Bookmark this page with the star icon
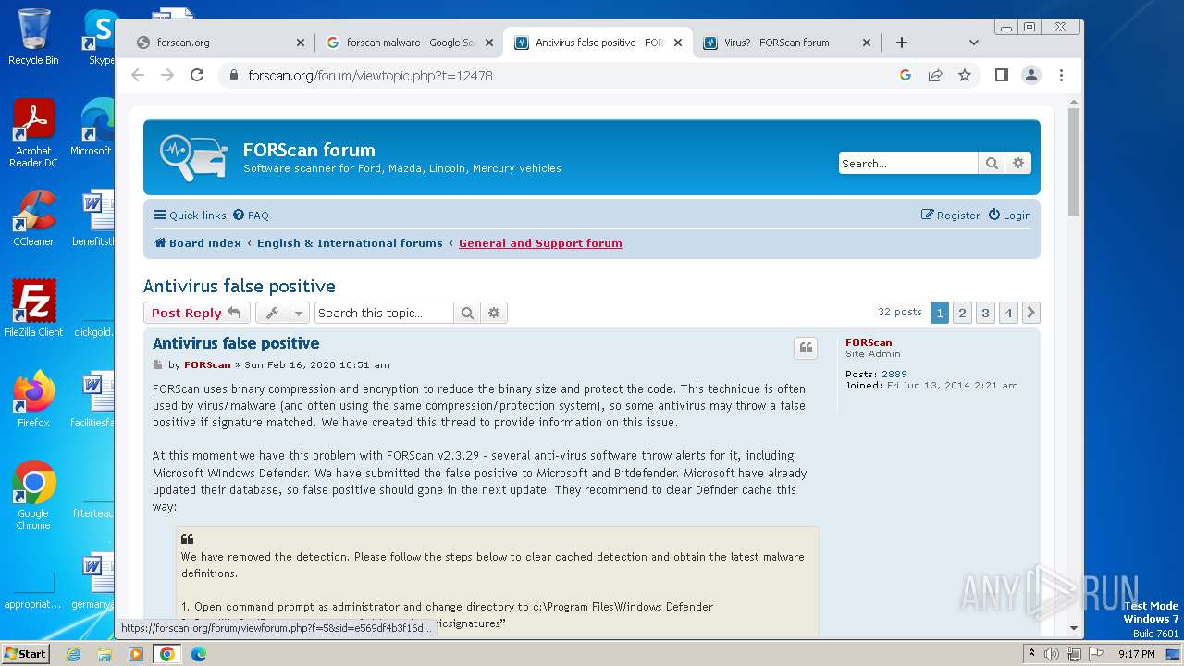This screenshot has width=1184, height=666. coord(965,75)
